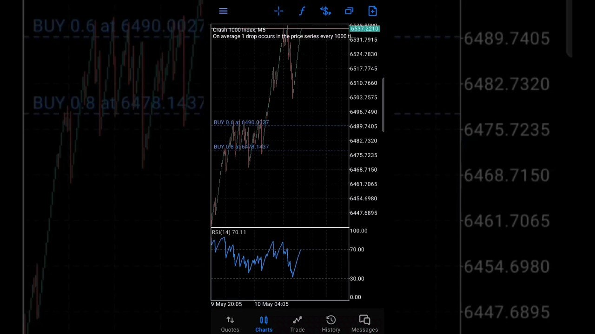Viewport: 595px width, 334px height.
Task: Select the BUY 0.8 at 6478.1437 order line
Action: (241, 147)
